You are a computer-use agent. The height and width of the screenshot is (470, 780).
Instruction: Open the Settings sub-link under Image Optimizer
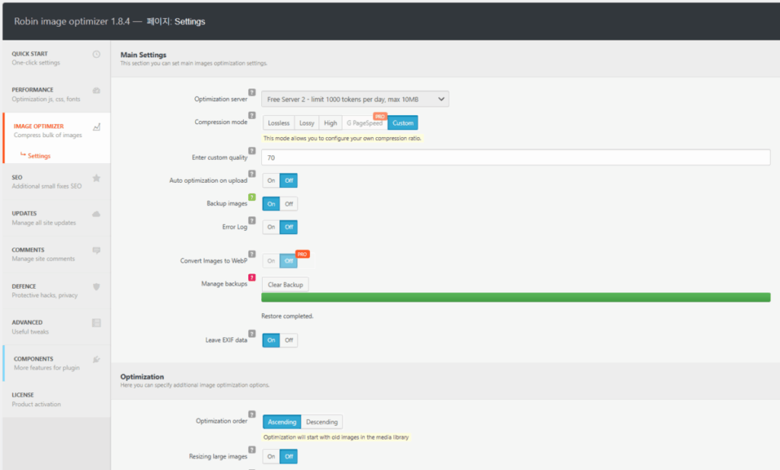(39, 156)
